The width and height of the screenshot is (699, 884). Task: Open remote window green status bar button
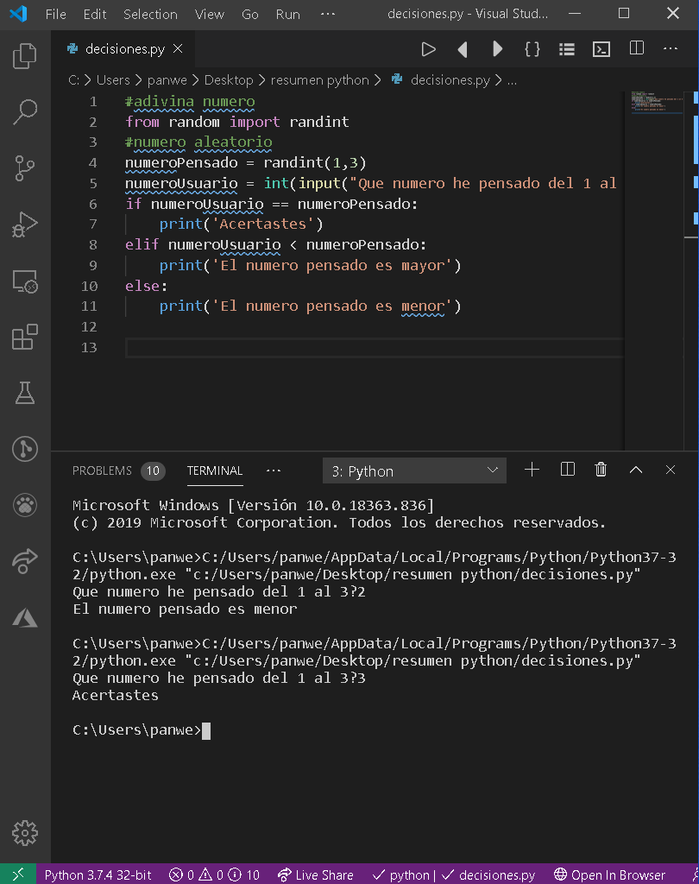click(18, 875)
